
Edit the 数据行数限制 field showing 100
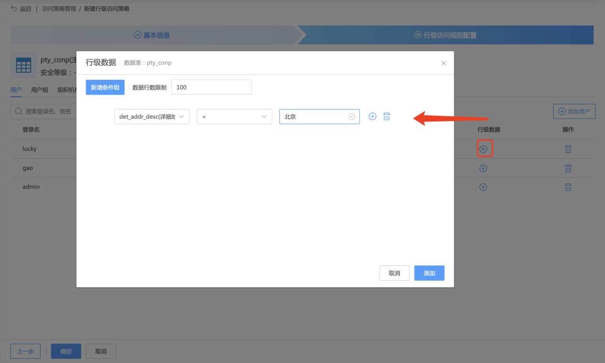pos(211,88)
